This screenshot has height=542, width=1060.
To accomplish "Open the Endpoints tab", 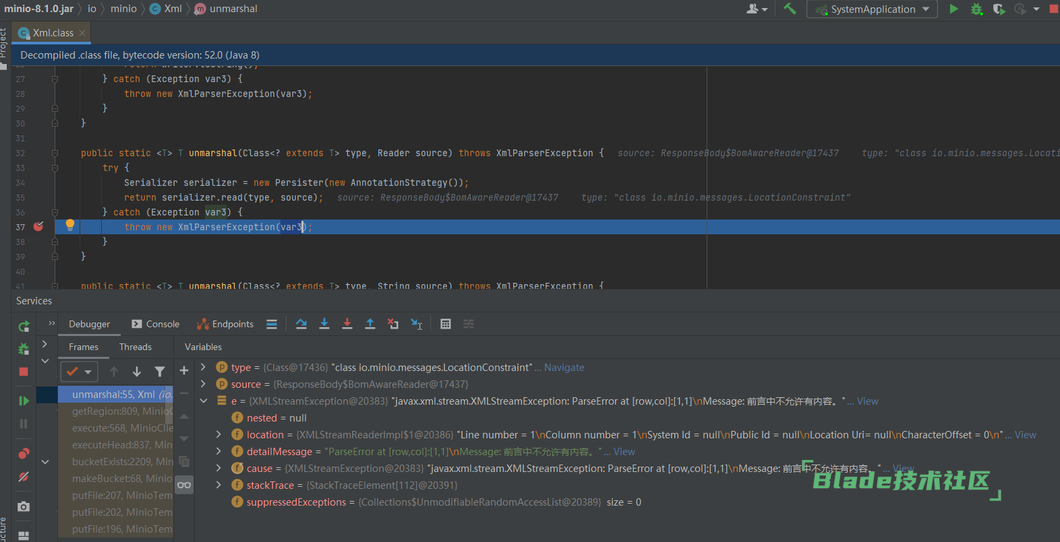I will (x=225, y=324).
